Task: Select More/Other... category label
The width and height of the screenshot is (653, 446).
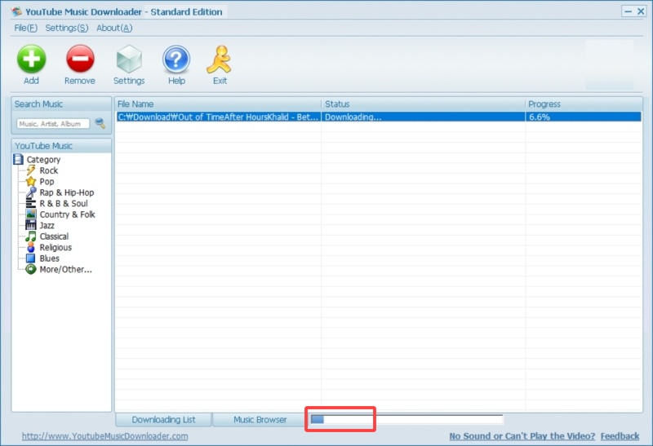Action: click(66, 269)
